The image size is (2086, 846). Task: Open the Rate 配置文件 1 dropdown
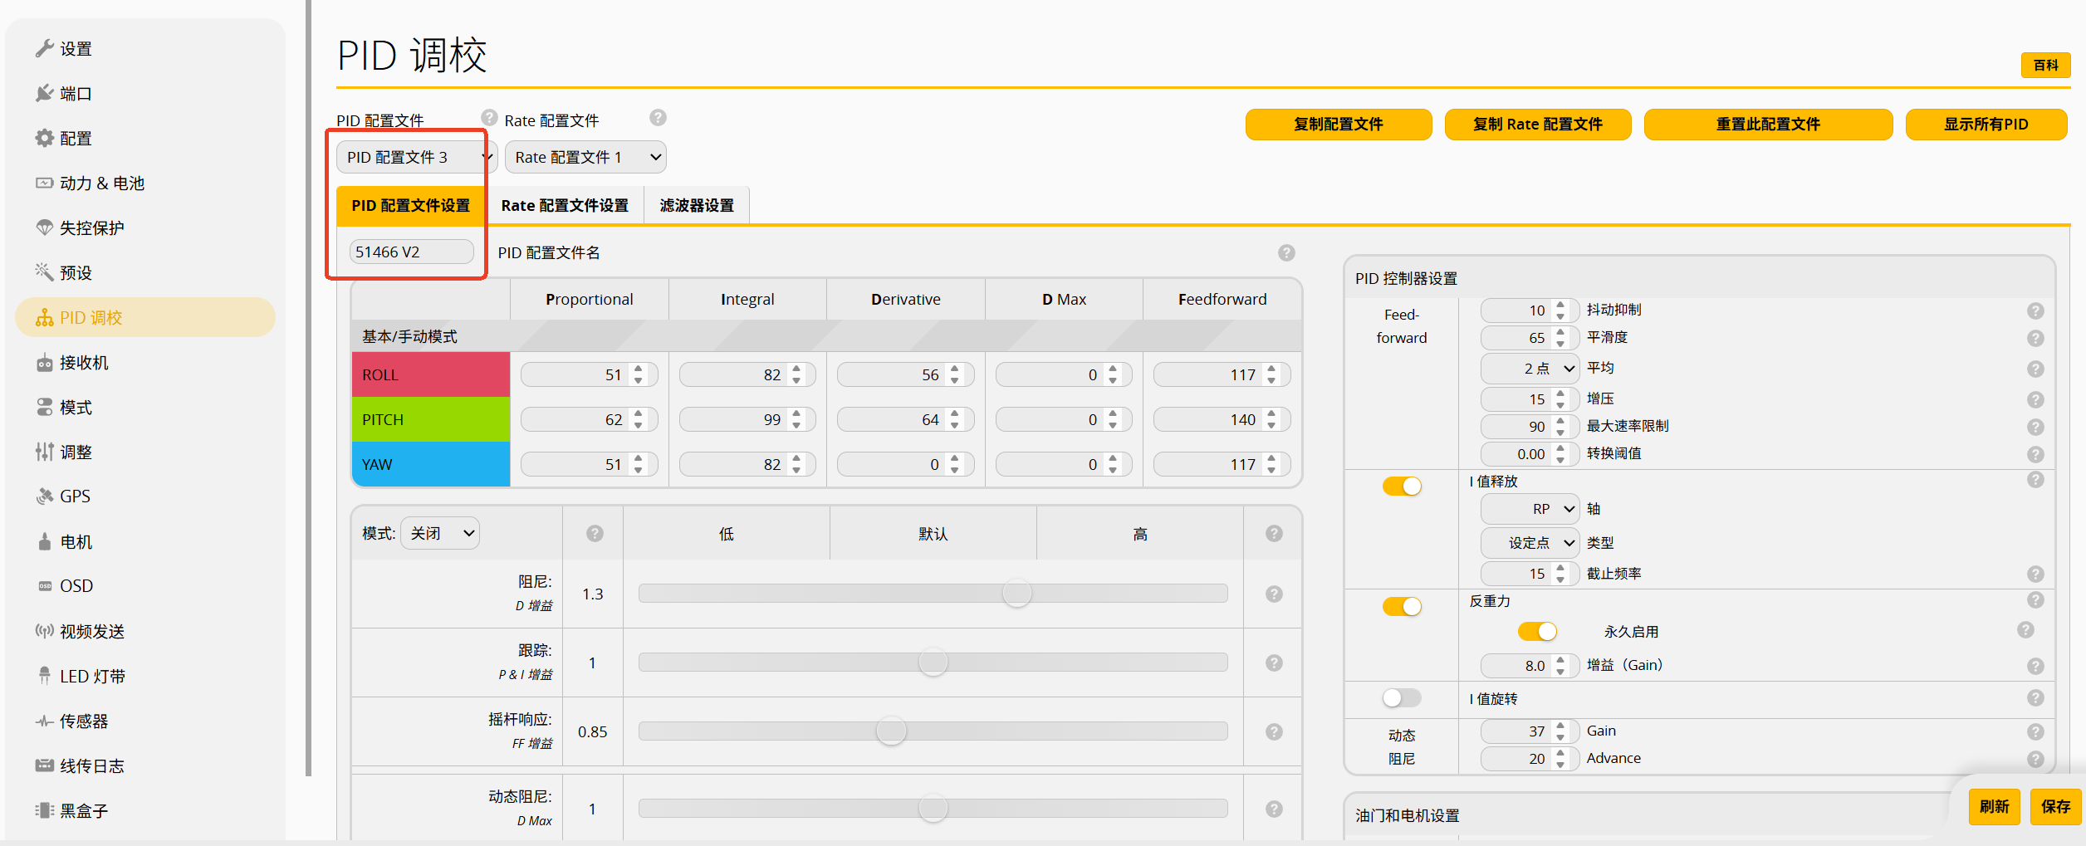click(585, 158)
